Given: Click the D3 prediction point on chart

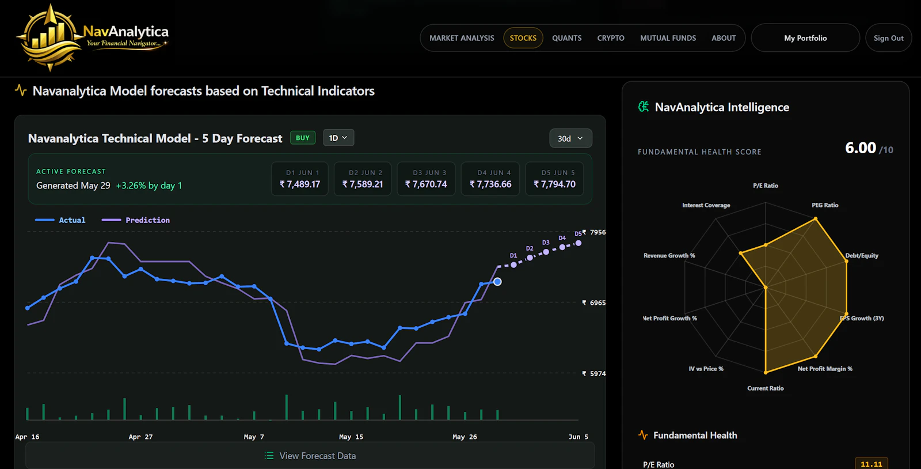Looking at the screenshot, I should click(546, 252).
